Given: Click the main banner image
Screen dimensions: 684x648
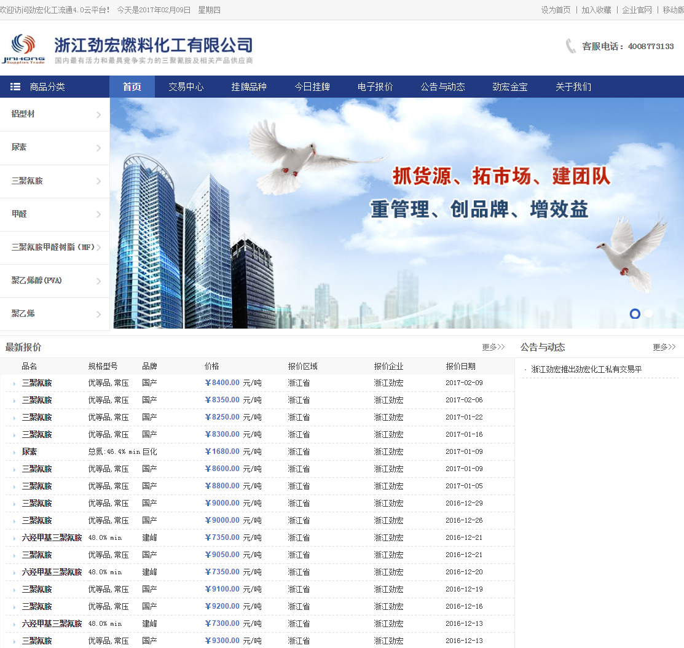Looking at the screenshot, I should pos(396,213).
